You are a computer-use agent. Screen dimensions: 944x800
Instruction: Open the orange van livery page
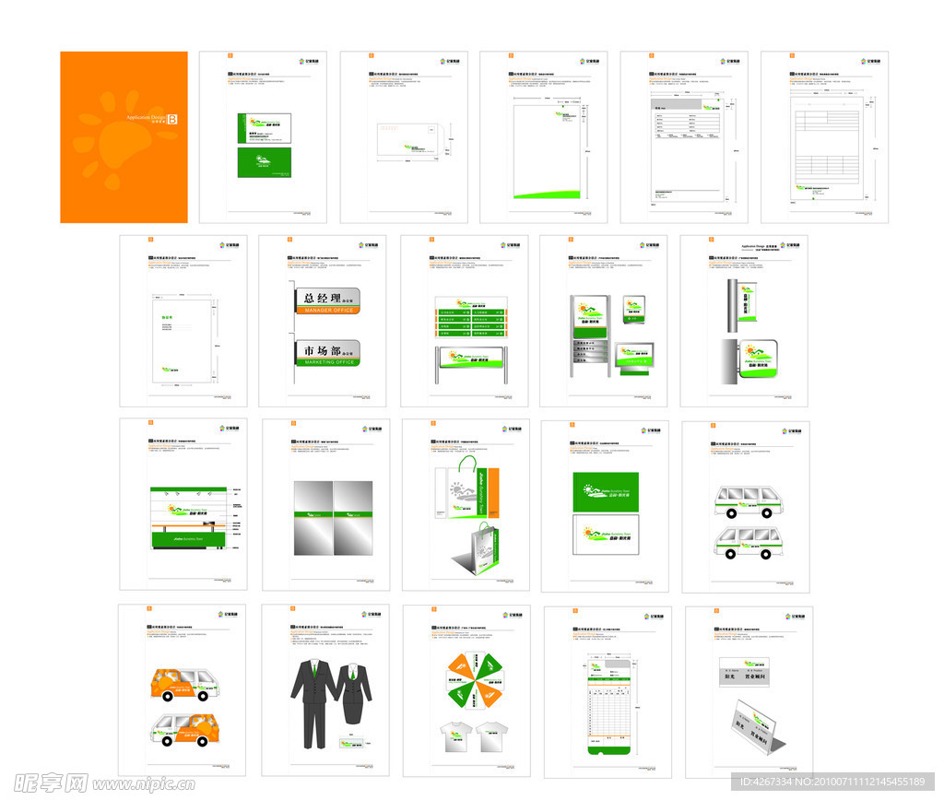[x=182, y=689]
